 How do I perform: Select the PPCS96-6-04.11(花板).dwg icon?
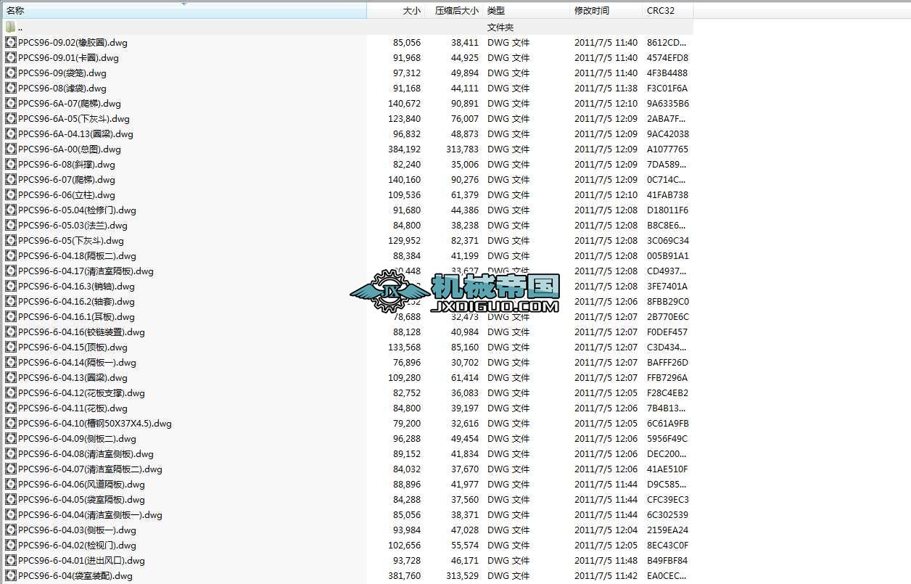point(10,408)
